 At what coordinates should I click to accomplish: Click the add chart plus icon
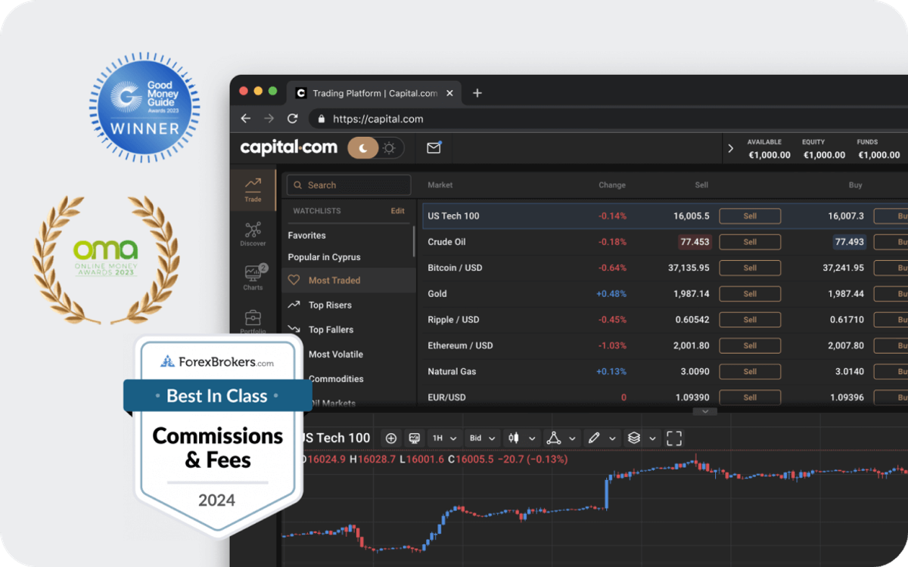[391, 438]
